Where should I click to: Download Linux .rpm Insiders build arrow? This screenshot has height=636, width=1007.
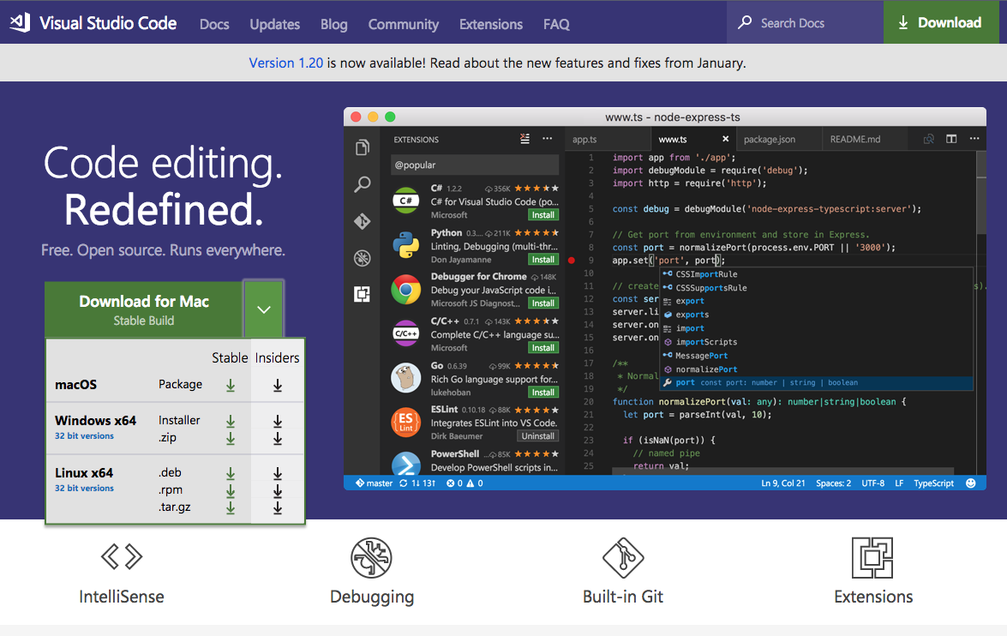point(278,491)
